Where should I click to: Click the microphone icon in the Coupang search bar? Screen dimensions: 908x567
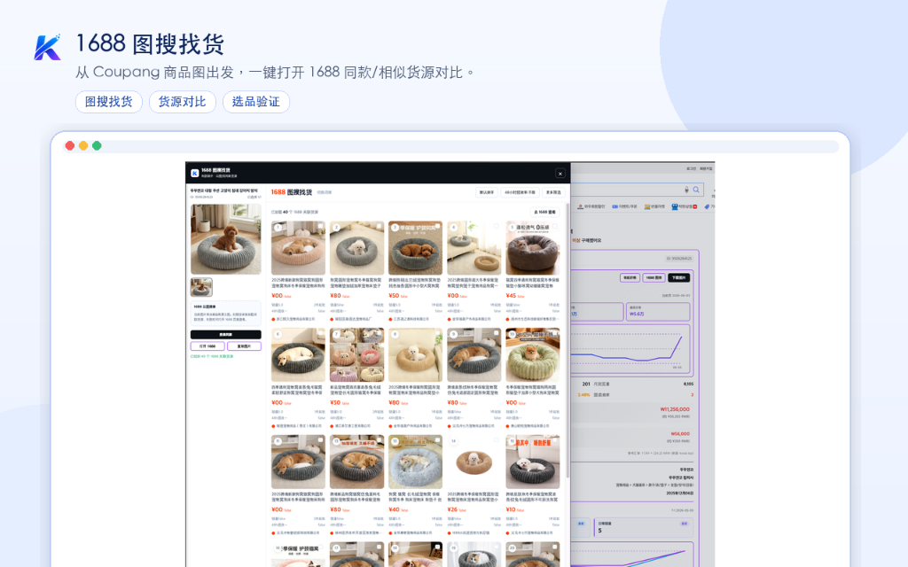pos(687,190)
